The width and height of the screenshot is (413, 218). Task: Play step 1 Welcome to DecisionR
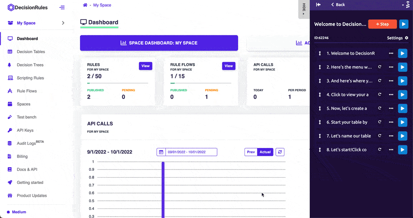click(x=403, y=54)
